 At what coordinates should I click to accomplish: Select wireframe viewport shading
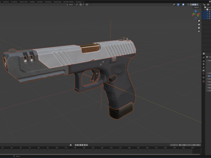click(191, 5)
